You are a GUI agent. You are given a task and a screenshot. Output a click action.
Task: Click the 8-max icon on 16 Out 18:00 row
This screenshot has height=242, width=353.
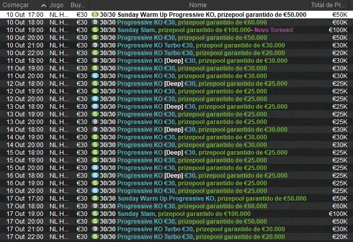pyautogui.click(x=95, y=175)
